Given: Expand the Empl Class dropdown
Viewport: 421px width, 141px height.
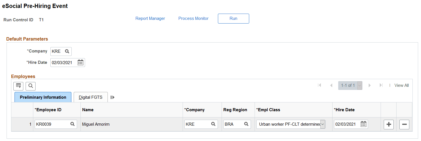Looking at the screenshot, I should (323, 124).
